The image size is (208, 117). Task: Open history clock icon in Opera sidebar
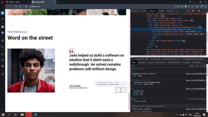(x=3, y=60)
